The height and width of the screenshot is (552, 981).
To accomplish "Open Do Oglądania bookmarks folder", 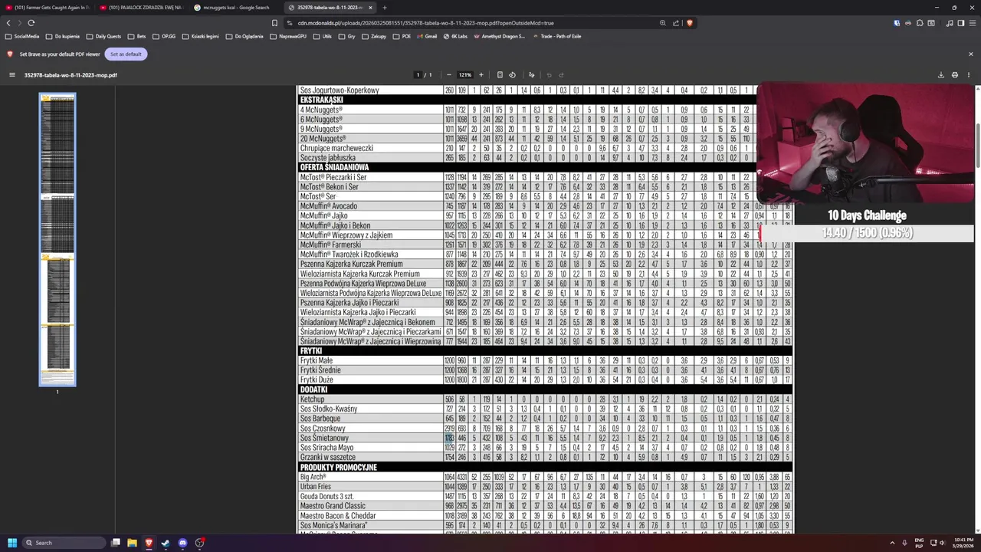I will click(x=244, y=36).
